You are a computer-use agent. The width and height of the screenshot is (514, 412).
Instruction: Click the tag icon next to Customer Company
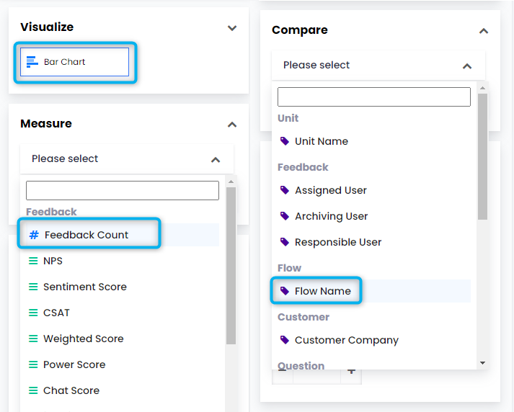click(285, 340)
